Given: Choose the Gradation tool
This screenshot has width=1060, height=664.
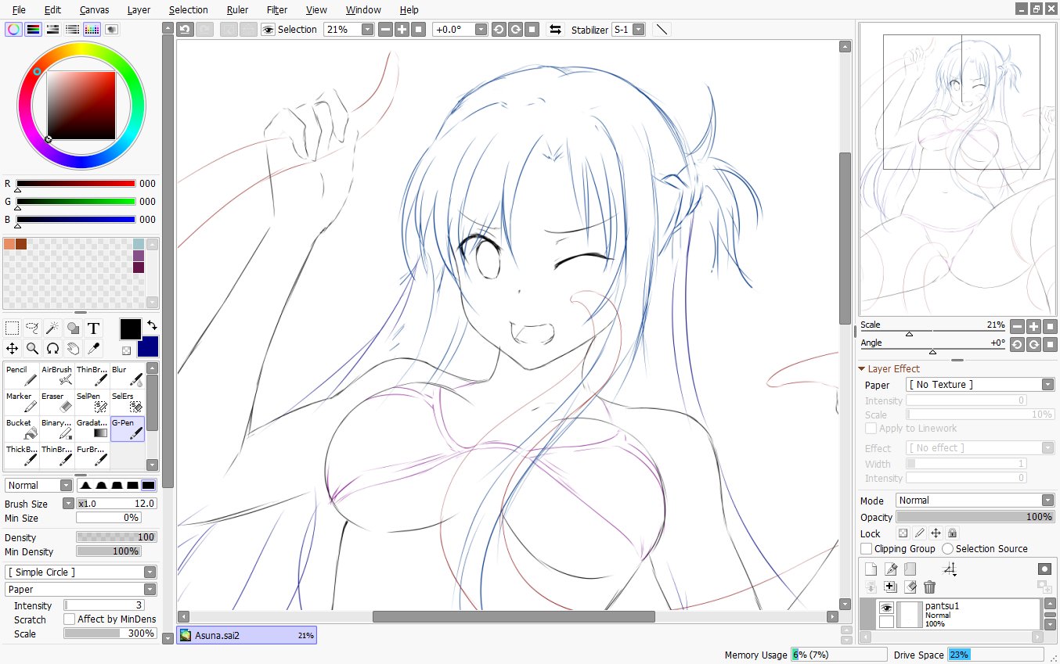Looking at the screenshot, I should click(92, 429).
